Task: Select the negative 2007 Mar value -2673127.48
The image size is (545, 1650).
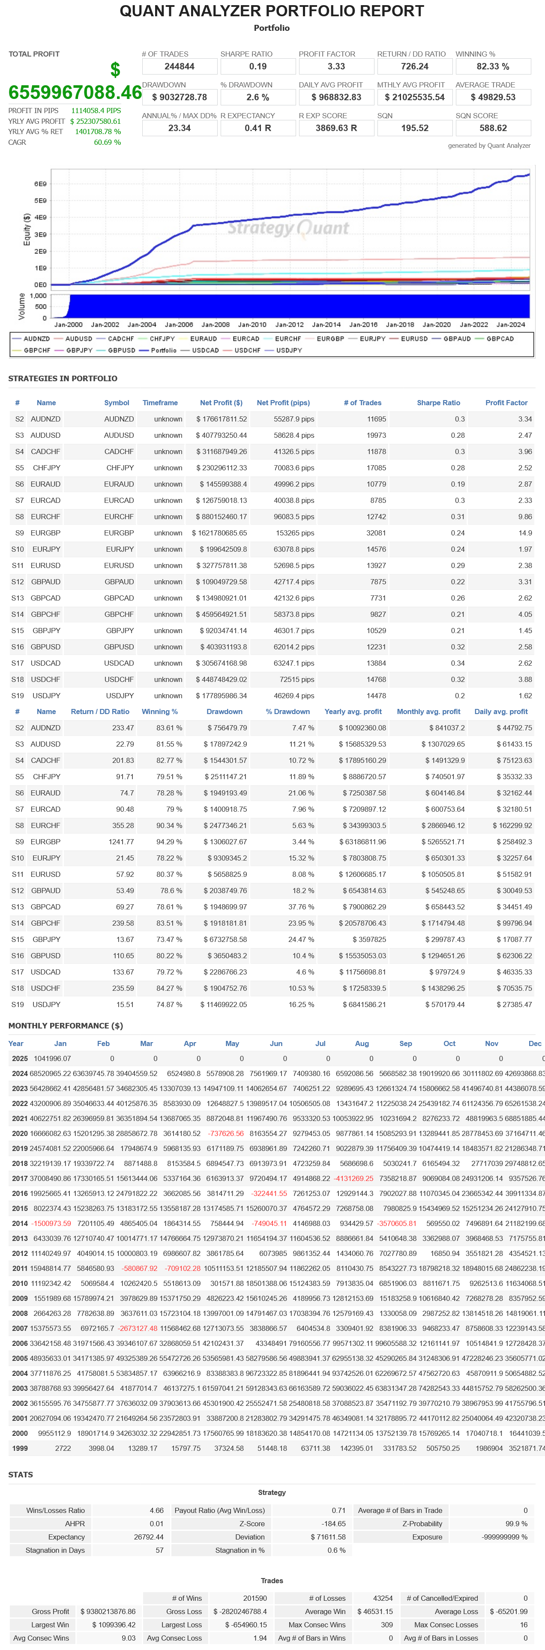Action: pyautogui.click(x=138, y=1328)
